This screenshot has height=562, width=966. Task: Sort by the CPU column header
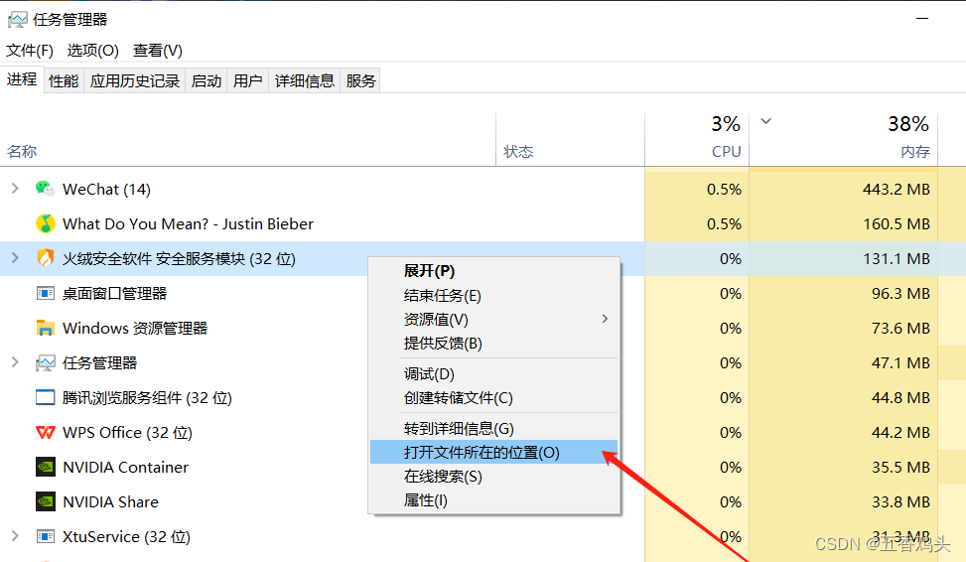tap(697, 140)
